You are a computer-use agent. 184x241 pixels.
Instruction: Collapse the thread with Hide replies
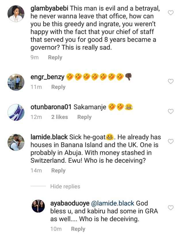[65, 186]
